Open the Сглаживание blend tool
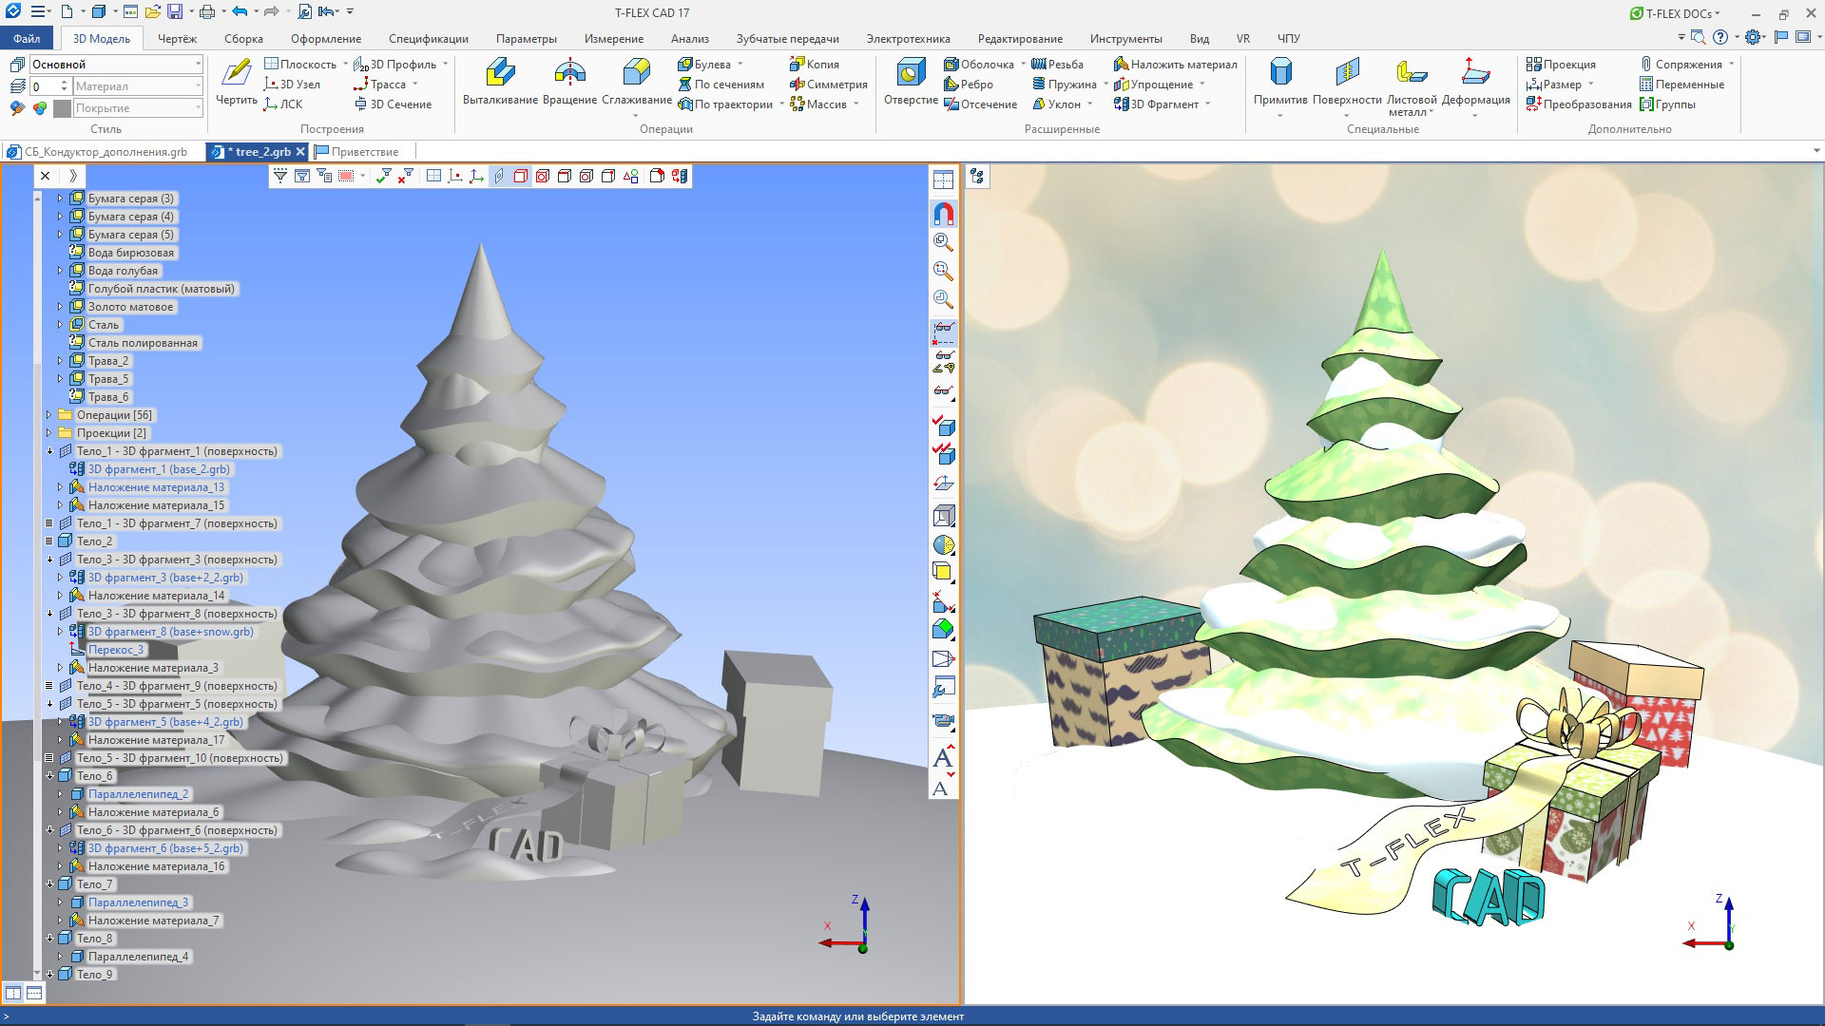Screen dimensions: 1825x1026 tap(636, 82)
